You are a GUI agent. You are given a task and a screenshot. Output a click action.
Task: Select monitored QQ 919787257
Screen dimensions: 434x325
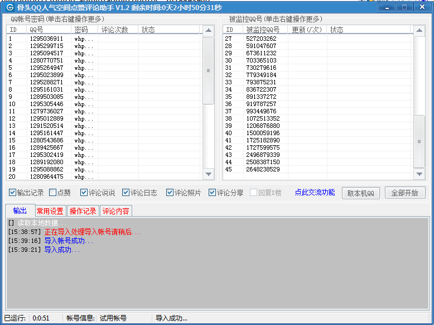(x=318, y=104)
